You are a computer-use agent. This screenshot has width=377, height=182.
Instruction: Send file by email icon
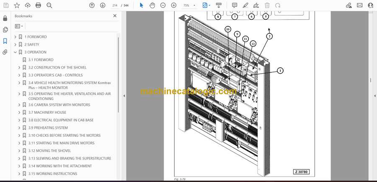point(360,5)
